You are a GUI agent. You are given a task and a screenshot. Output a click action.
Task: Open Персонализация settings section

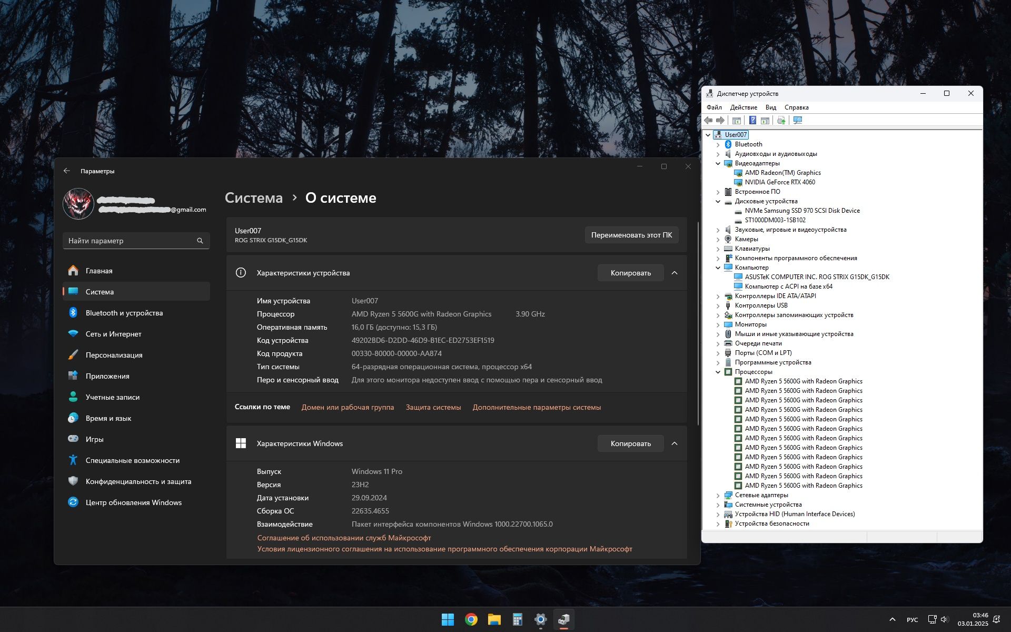tap(136, 355)
